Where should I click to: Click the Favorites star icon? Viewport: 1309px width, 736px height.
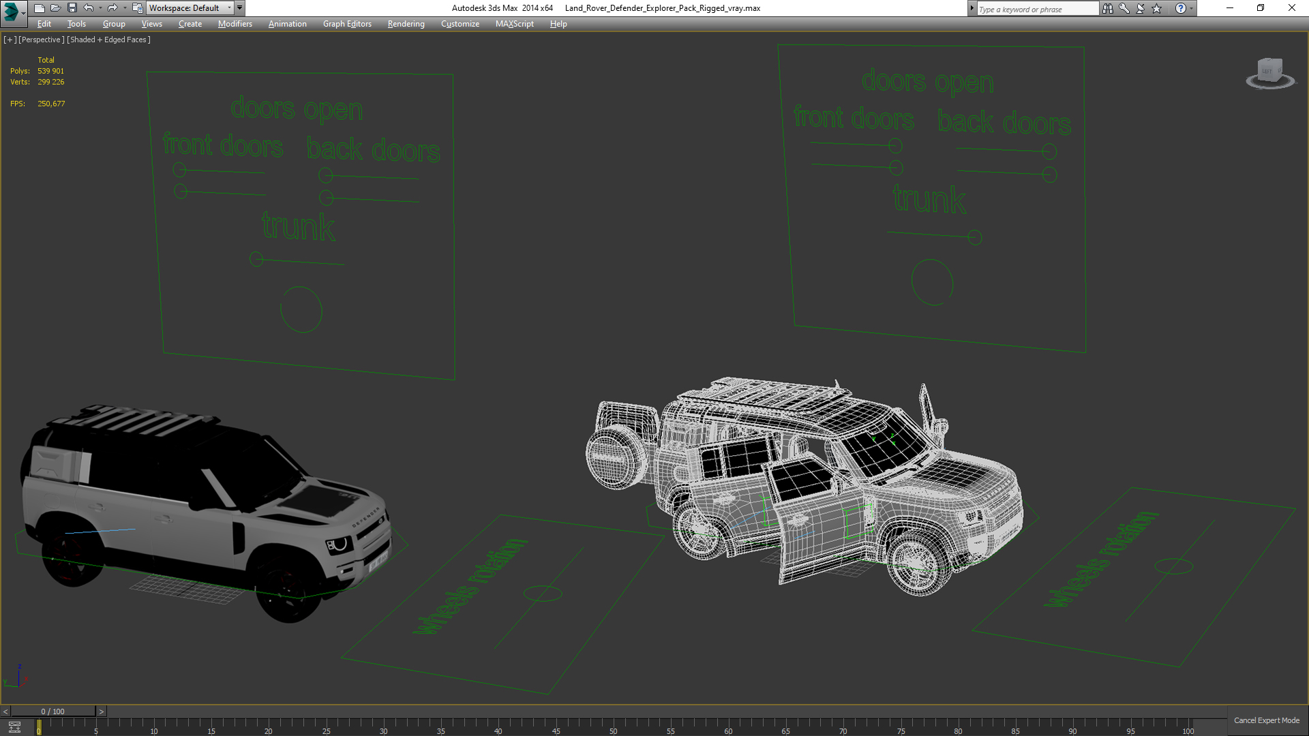pos(1156,8)
